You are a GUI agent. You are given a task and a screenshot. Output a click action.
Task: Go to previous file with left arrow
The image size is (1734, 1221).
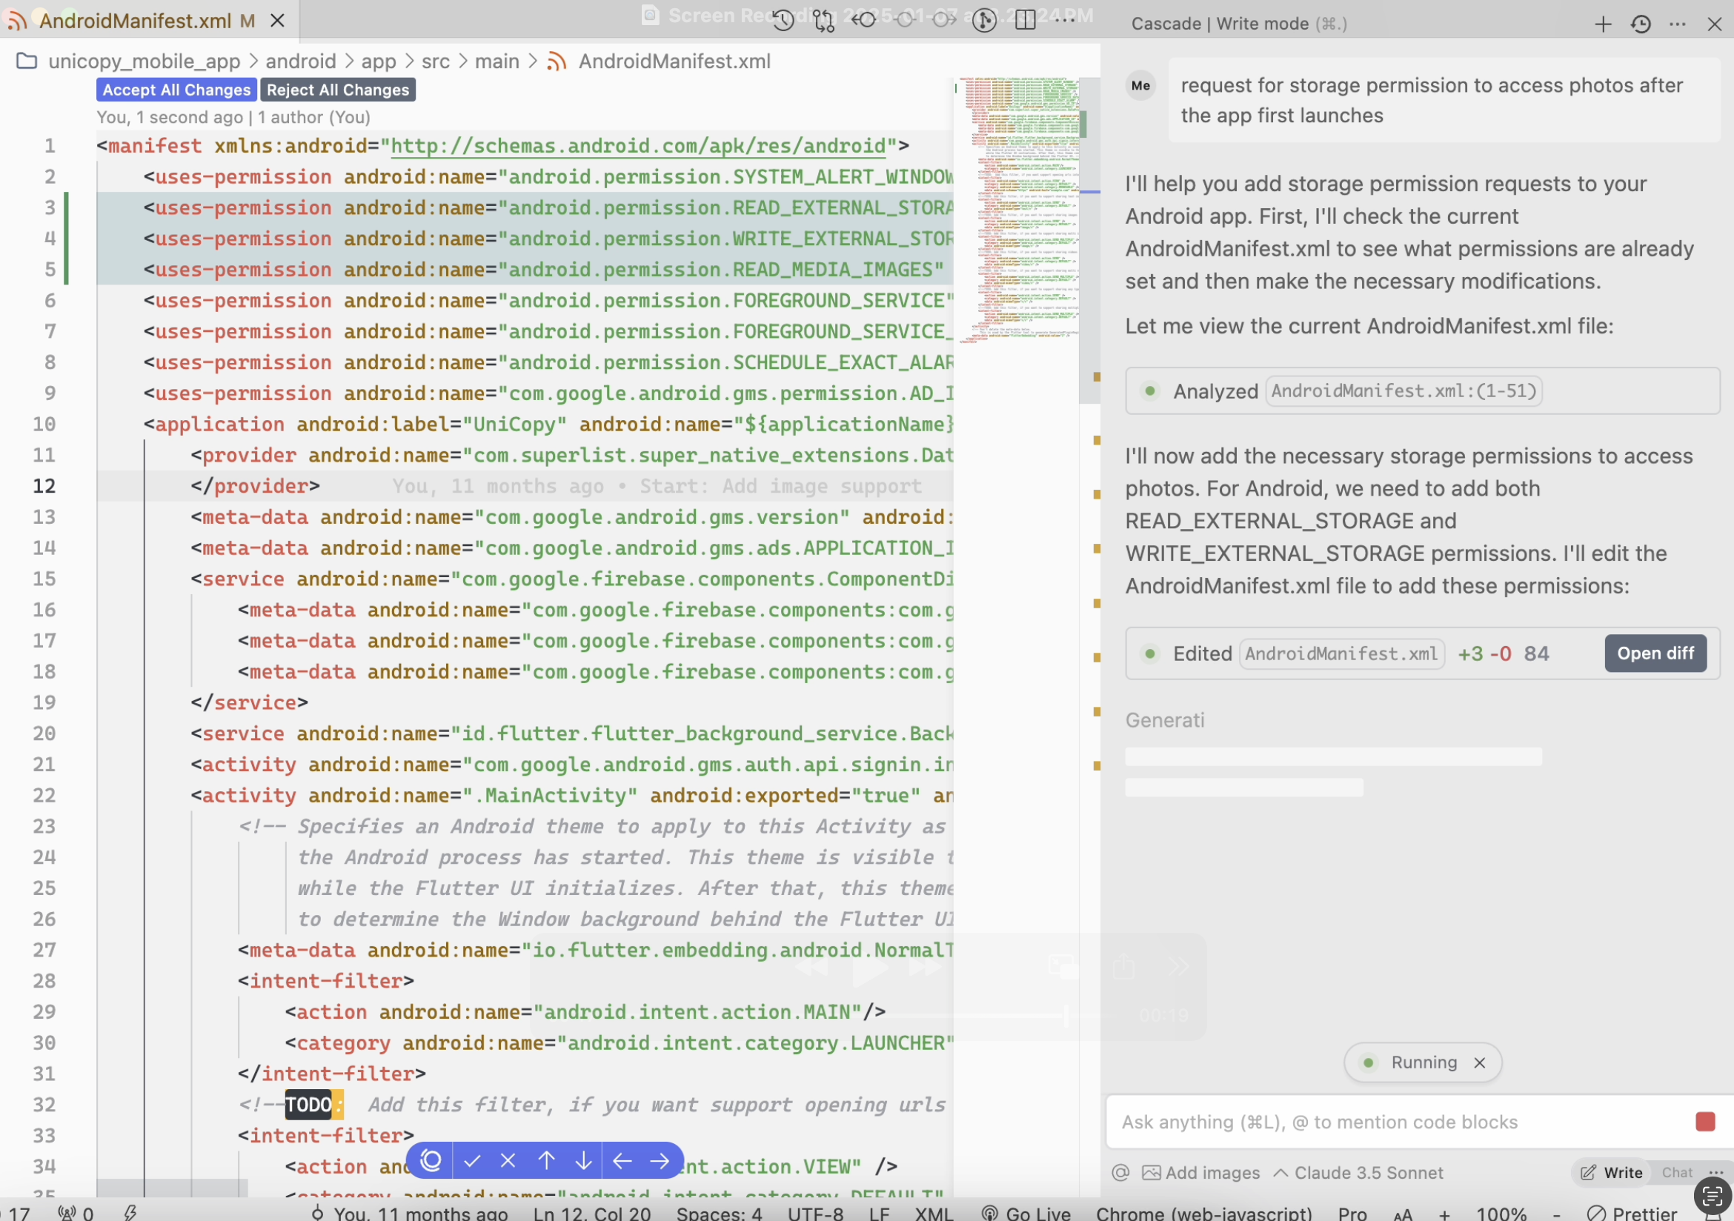tap(622, 1160)
